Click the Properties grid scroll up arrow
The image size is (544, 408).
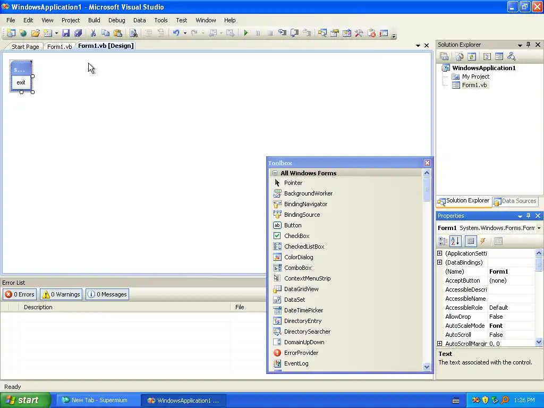(539, 253)
